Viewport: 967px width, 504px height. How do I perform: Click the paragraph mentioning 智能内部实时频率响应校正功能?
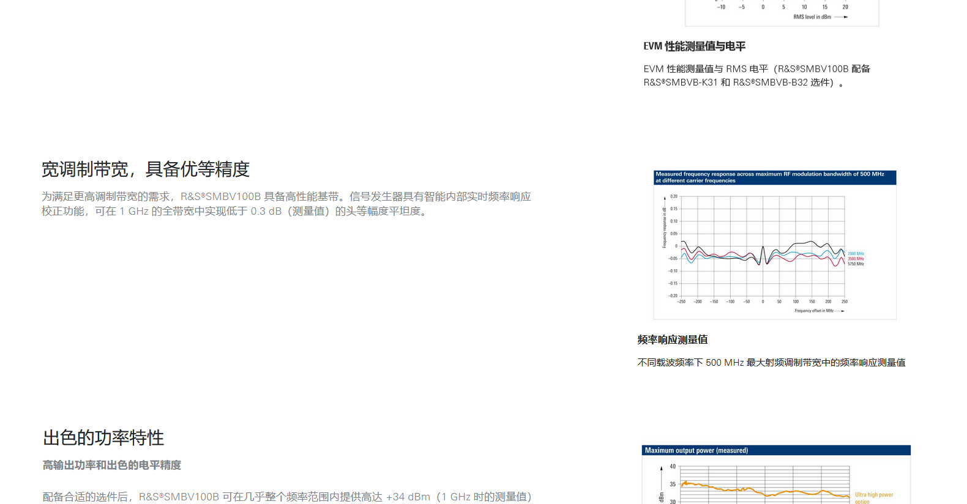286,204
